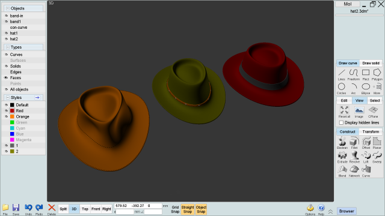Delete the selected object

(x=52, y=209)
